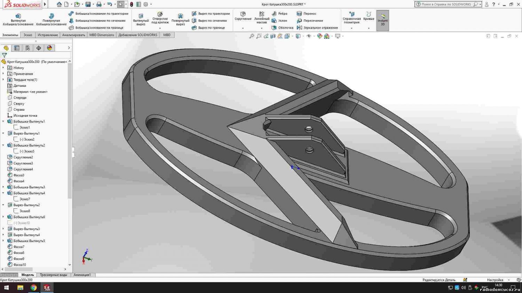Click the Home icon in top toolbar
The width and height of the screenshot is (522, 293).
(x=59, y=4)
